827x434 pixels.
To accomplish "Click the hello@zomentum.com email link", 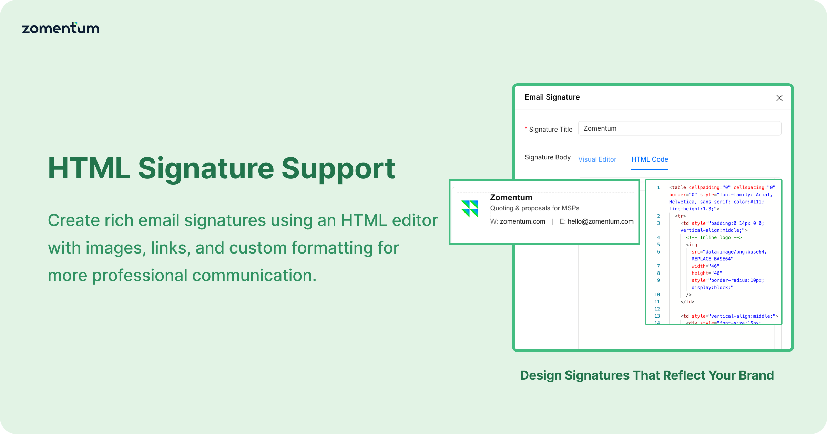I will (x=600, y=221).
